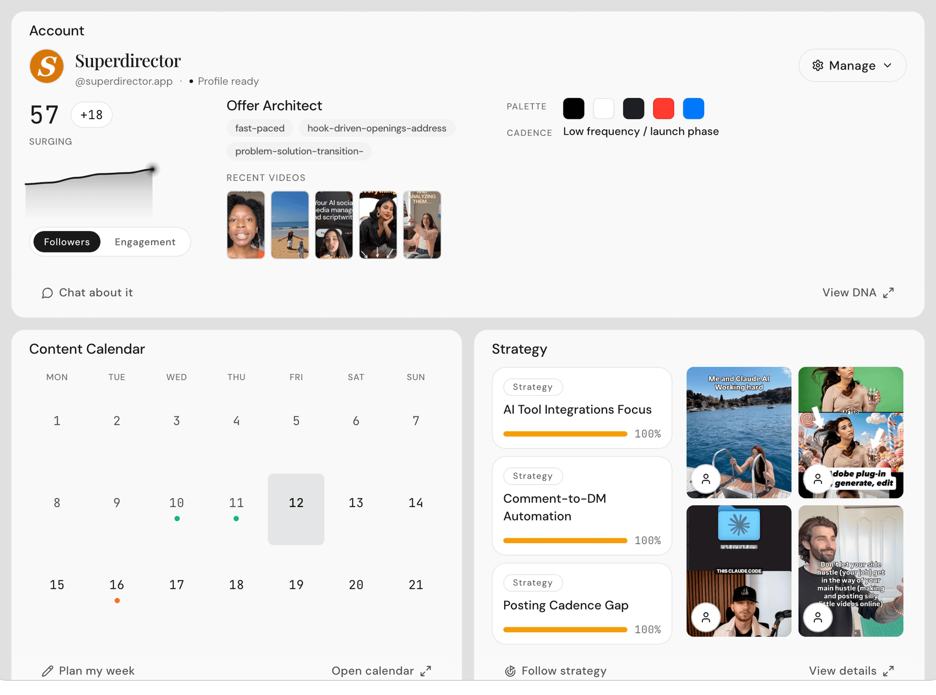The height and width of the screenshot is (695, 936).
Task: Click the Profile ready status
Action: pyautogui.click(x=224, y=81)
